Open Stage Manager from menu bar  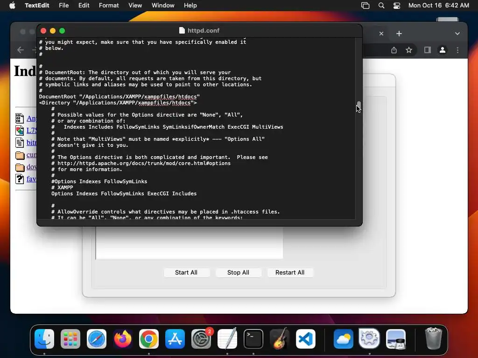[365, 6]
